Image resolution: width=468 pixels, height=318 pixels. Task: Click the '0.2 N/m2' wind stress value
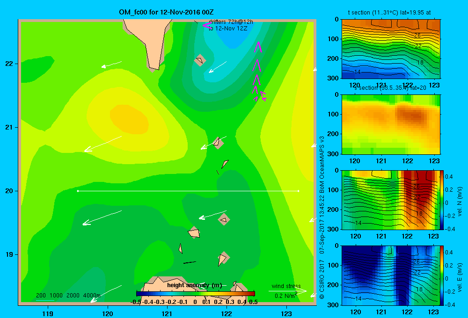click(286, 296)
